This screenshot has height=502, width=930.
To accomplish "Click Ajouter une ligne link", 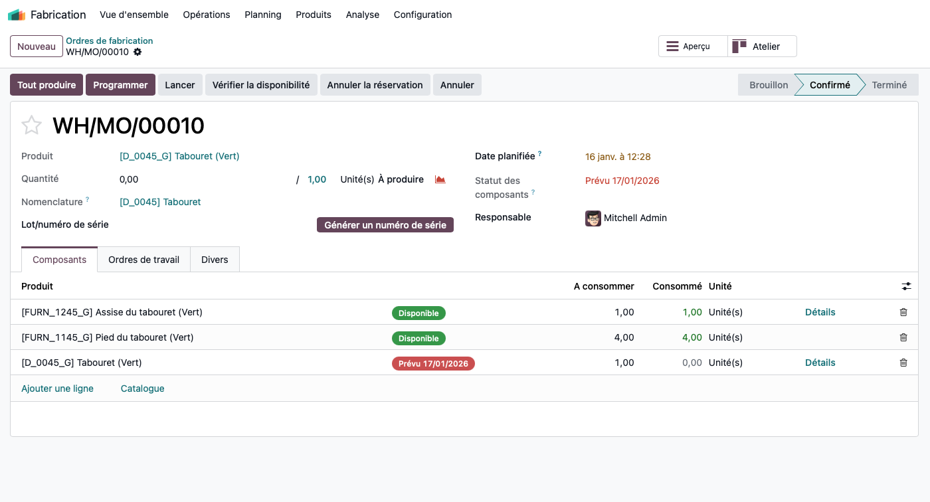I will pyautogui.click(x=57, y=388).
